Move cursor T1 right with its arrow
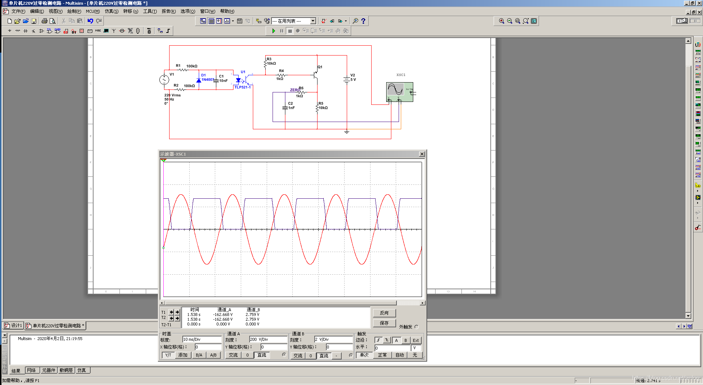 [177, 312]
